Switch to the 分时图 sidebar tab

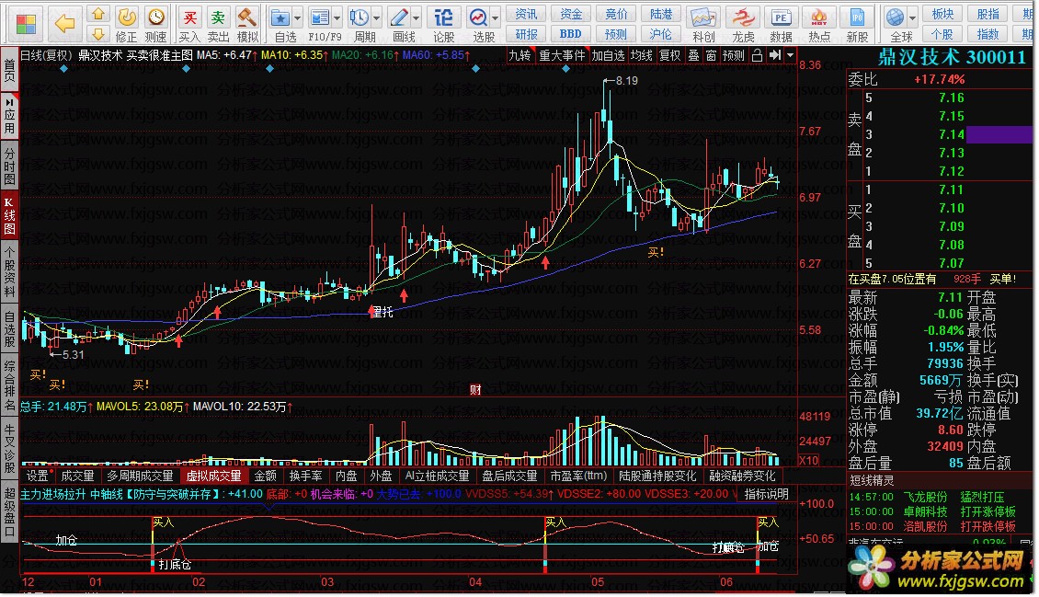coord(9,166)
